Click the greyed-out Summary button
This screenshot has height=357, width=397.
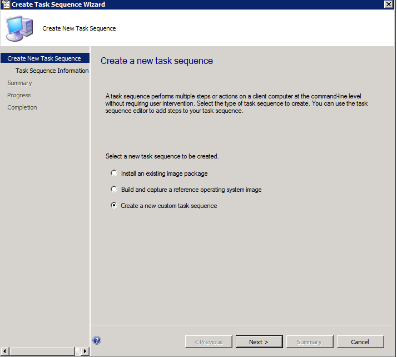pyautogui.click(x=310, y=342)
